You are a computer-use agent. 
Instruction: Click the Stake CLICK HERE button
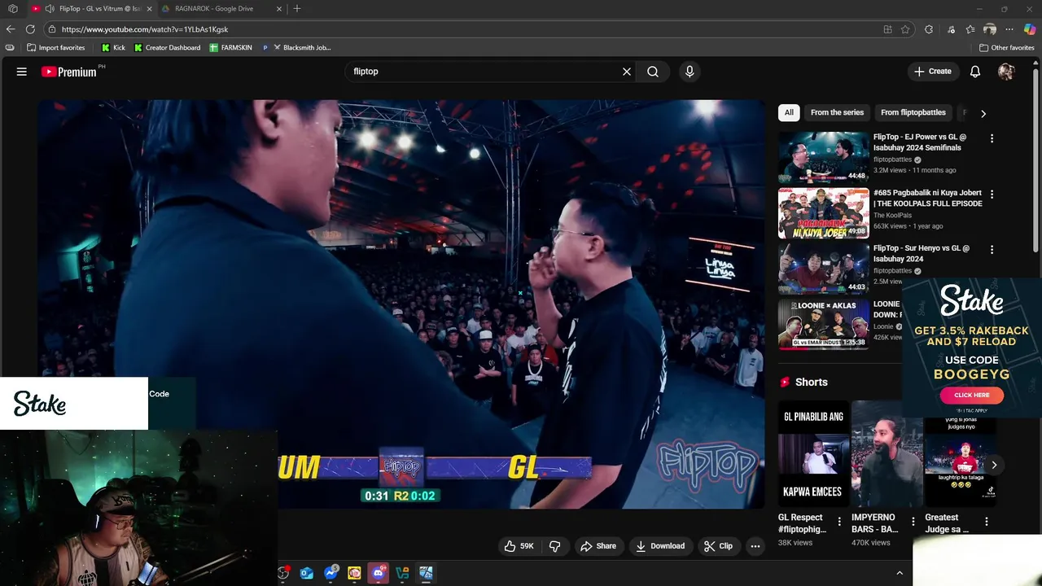pyautogui.click(x=972, y=395)
